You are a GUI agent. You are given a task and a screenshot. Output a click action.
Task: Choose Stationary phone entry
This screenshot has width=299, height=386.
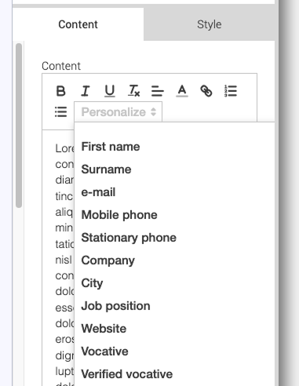tap(129, 238)
